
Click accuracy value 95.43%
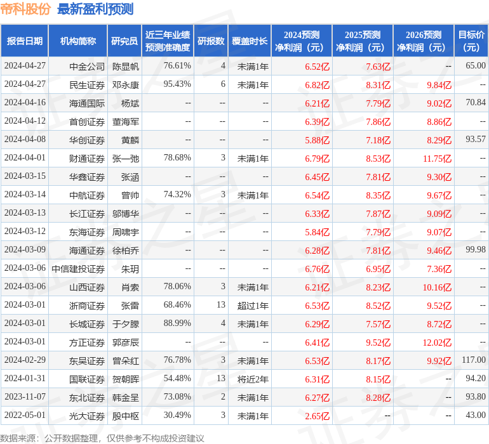(177, 84)
